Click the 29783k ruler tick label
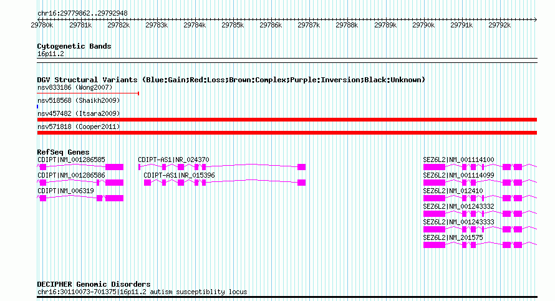Viewport: 555px width, 301px height. 157,25
